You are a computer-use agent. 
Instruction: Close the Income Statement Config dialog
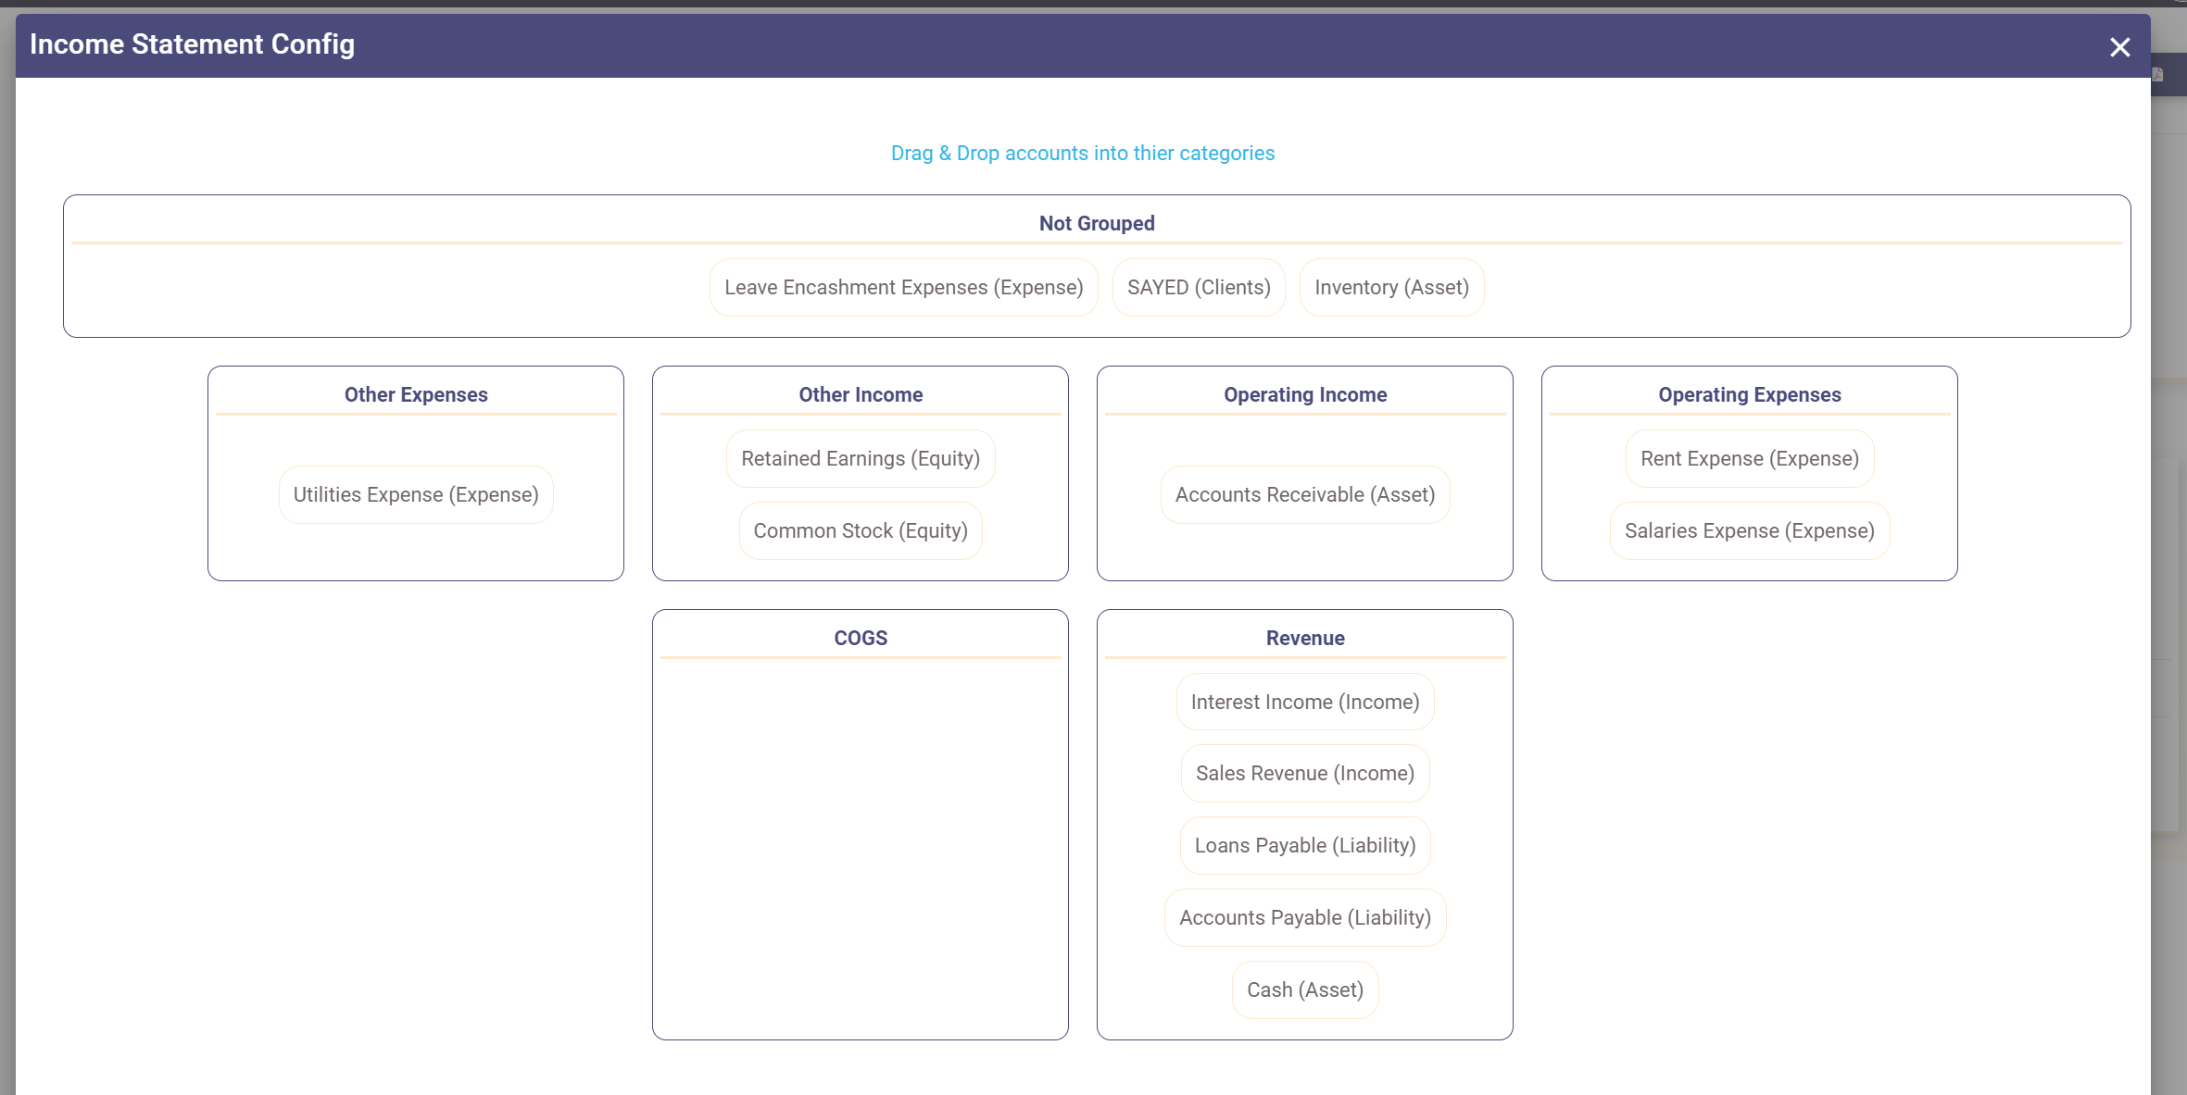click(2119, 47)
